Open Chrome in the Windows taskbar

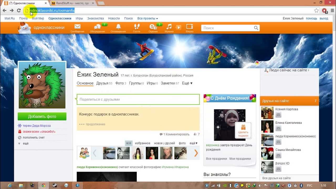point(44,185)
